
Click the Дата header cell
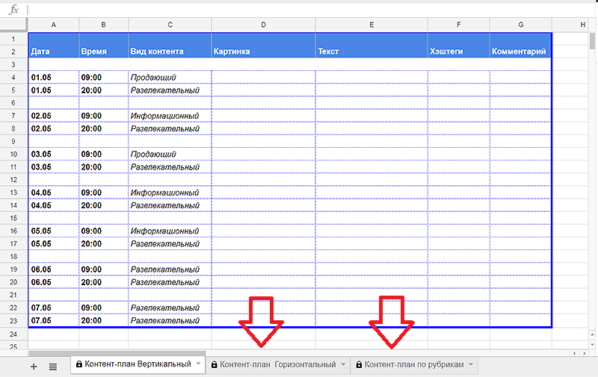click(x=53, y=46)
